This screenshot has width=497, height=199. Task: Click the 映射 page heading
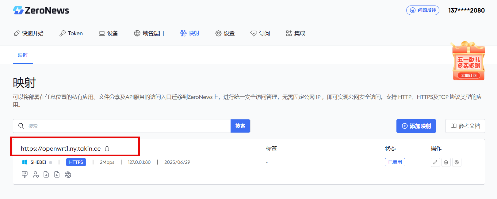coord(24,83)
